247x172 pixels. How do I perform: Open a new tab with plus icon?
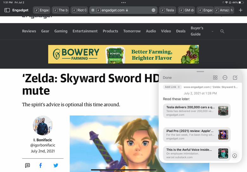click(241, 10)
